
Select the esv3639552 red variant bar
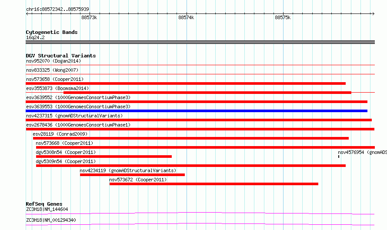coord(197,102)
